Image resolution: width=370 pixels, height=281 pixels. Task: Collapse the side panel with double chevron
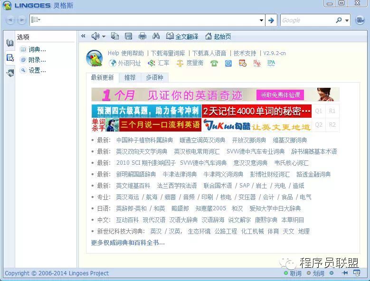[83, 36]
